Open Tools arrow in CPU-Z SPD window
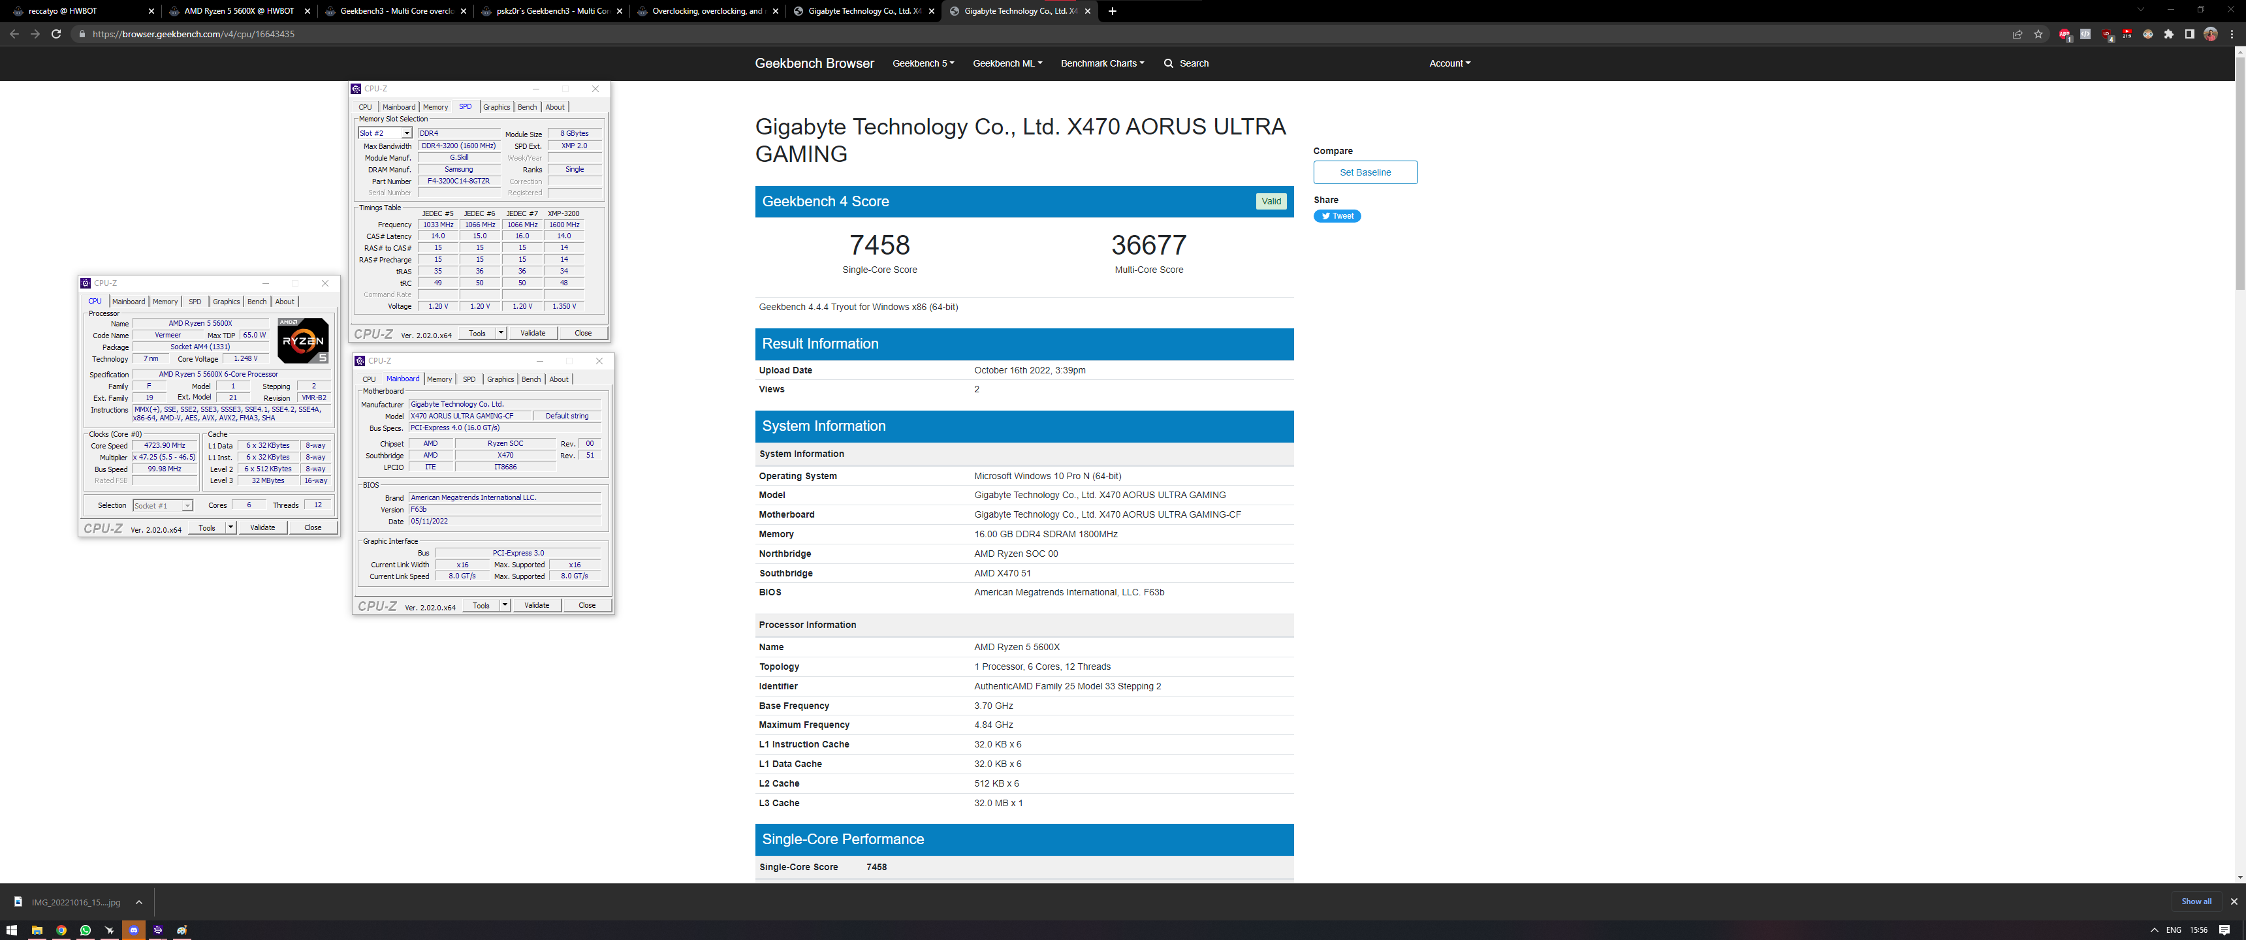The width and height of the screenshot is (2246, 940). tap(501, 333)
